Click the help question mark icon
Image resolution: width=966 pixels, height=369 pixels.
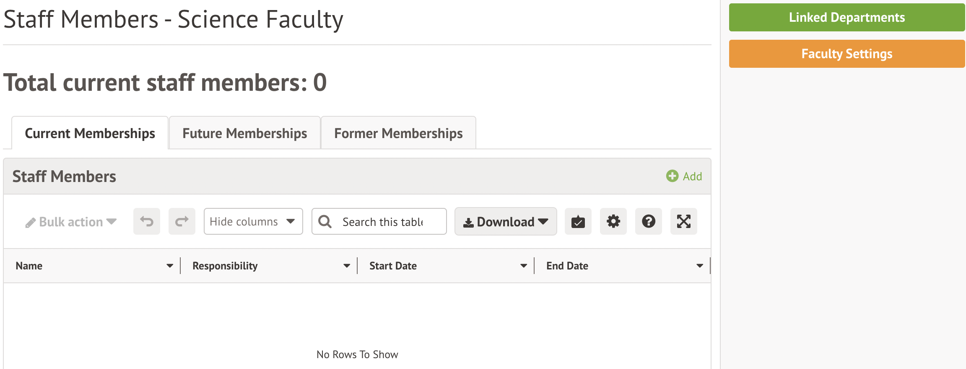click(x=648, y=221)
